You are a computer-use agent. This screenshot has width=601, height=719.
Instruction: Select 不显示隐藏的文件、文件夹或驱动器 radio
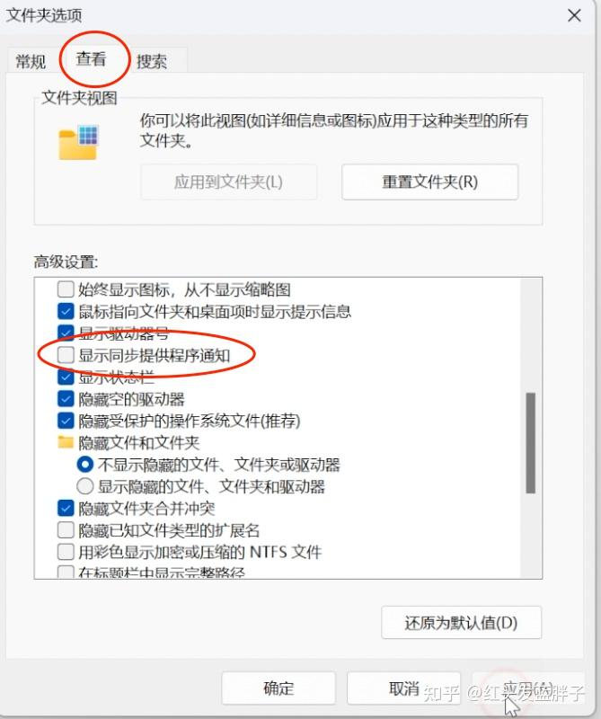(84, 464)
